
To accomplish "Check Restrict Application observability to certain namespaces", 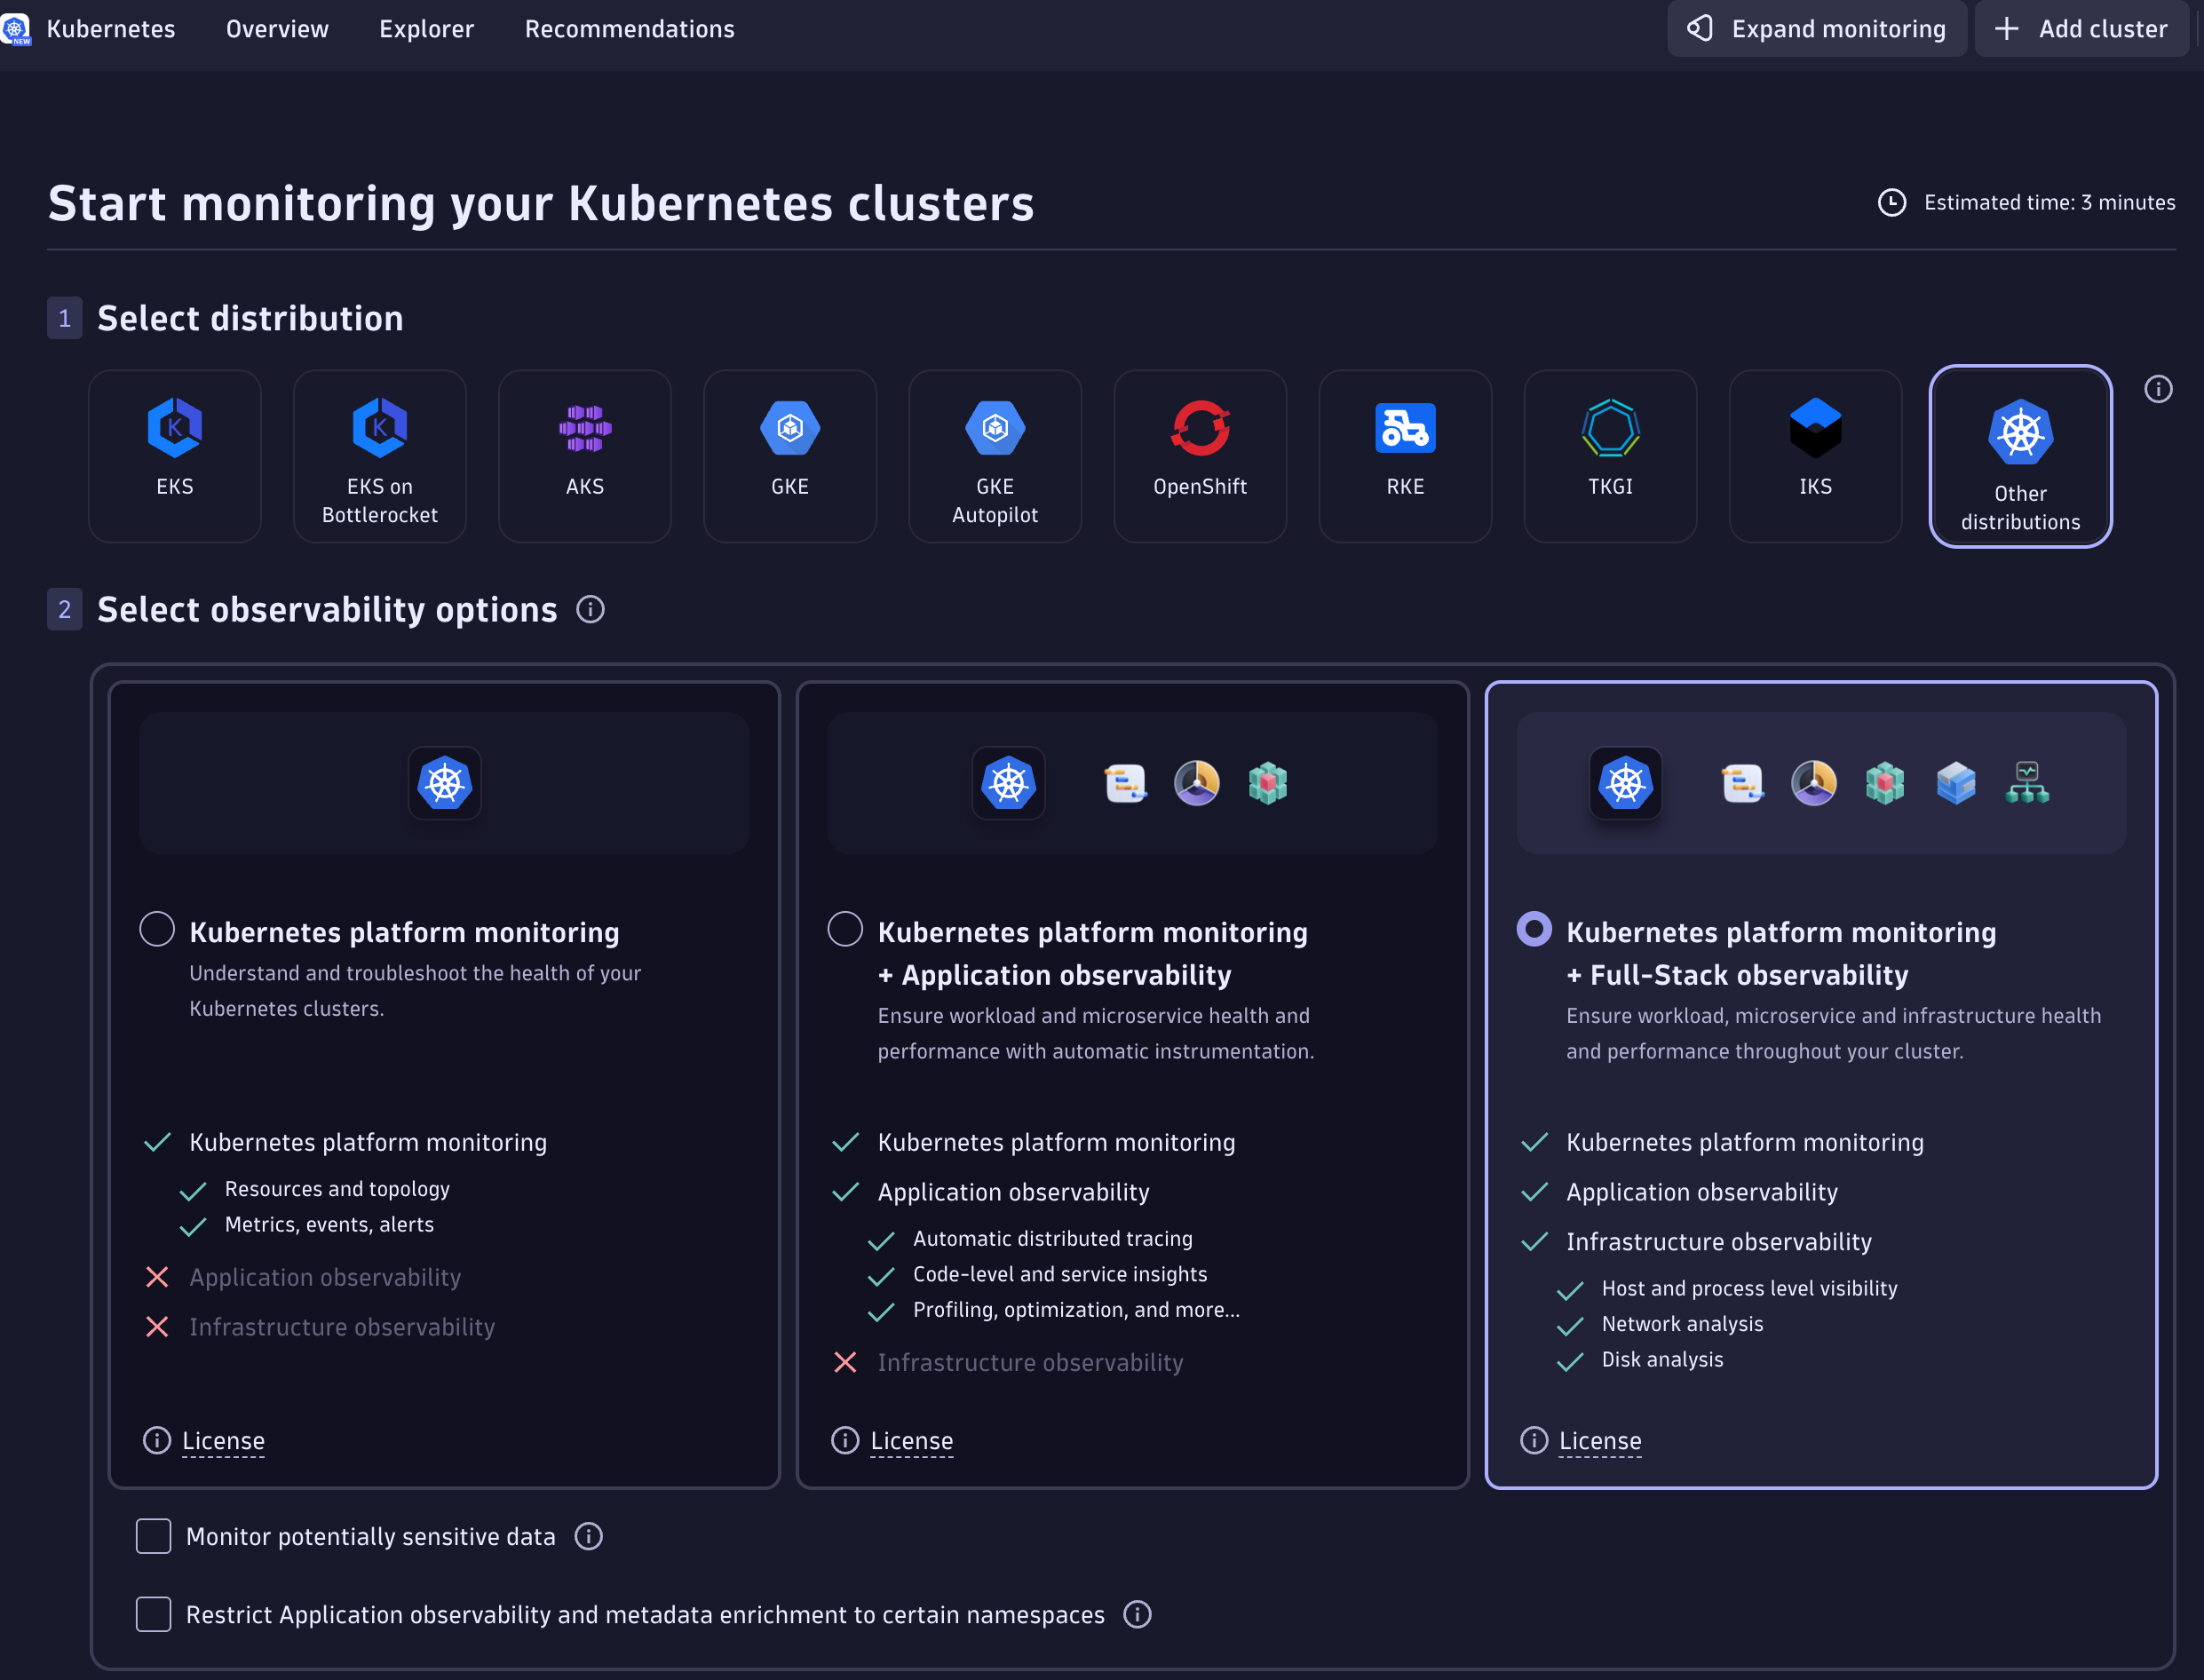I will click(x=153, y=1613).
